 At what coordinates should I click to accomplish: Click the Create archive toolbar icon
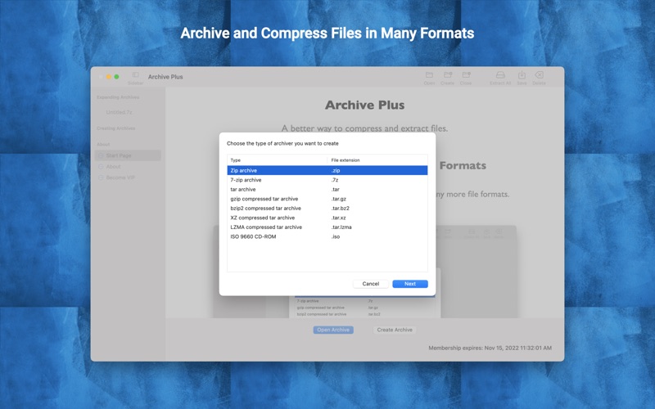coord(447,74)
